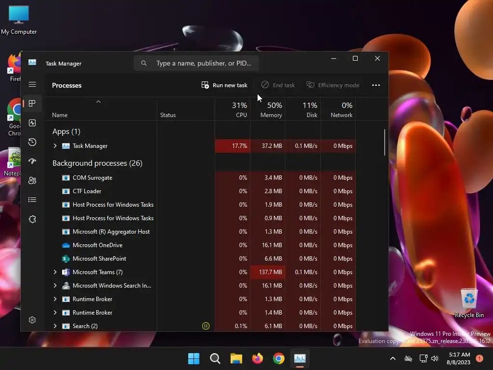
Task: Open the clock showing 5:17 AM 8/8/2023
Action: click(x=458, y=358)
